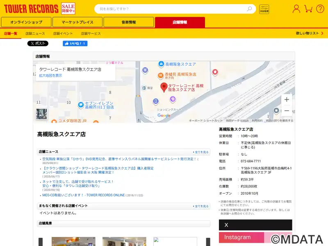The height and width of the screenshot is (246, 328).
Task: Zoom out on the map
Action: pyautogui.click(x=287, y=111)
